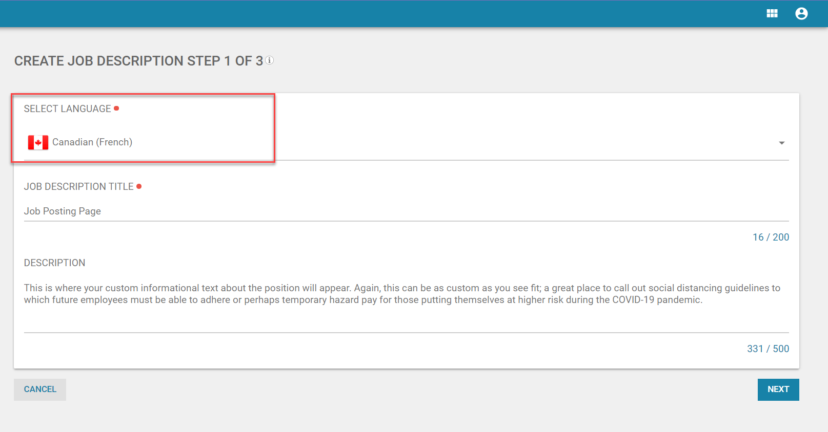Open the Canadian (French) language selection

(92, 142)
